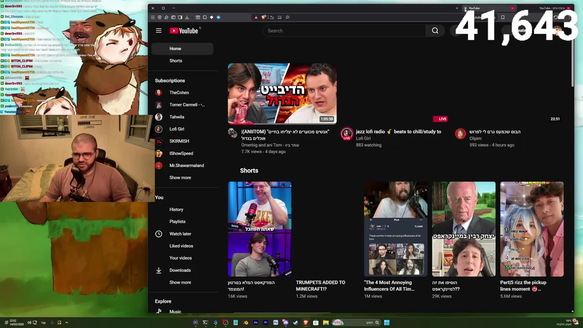
Task: Open The 4 Most Annoying Influencers short
Action: 389,286
